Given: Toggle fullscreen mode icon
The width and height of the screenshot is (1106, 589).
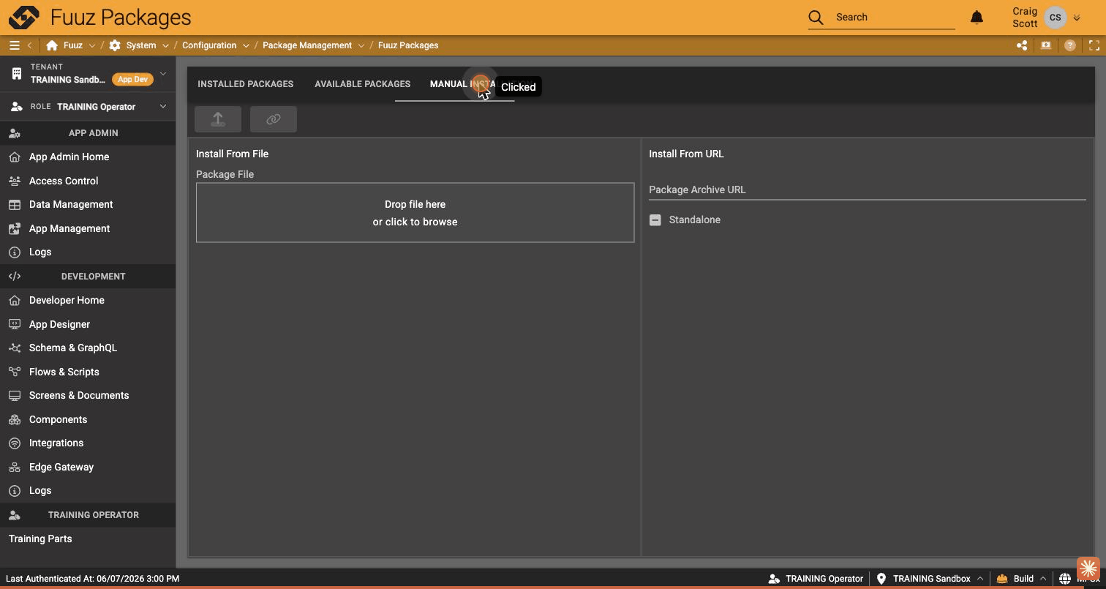Looking at the screenshot, I should (1094, 45).
